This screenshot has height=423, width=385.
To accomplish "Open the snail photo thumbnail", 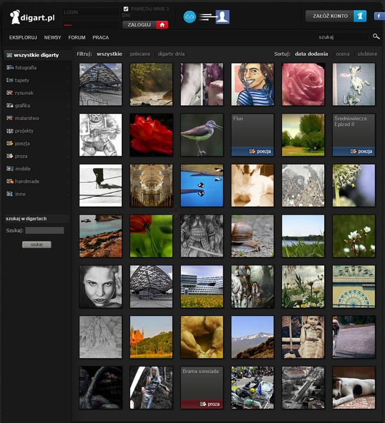I will 252,236.
